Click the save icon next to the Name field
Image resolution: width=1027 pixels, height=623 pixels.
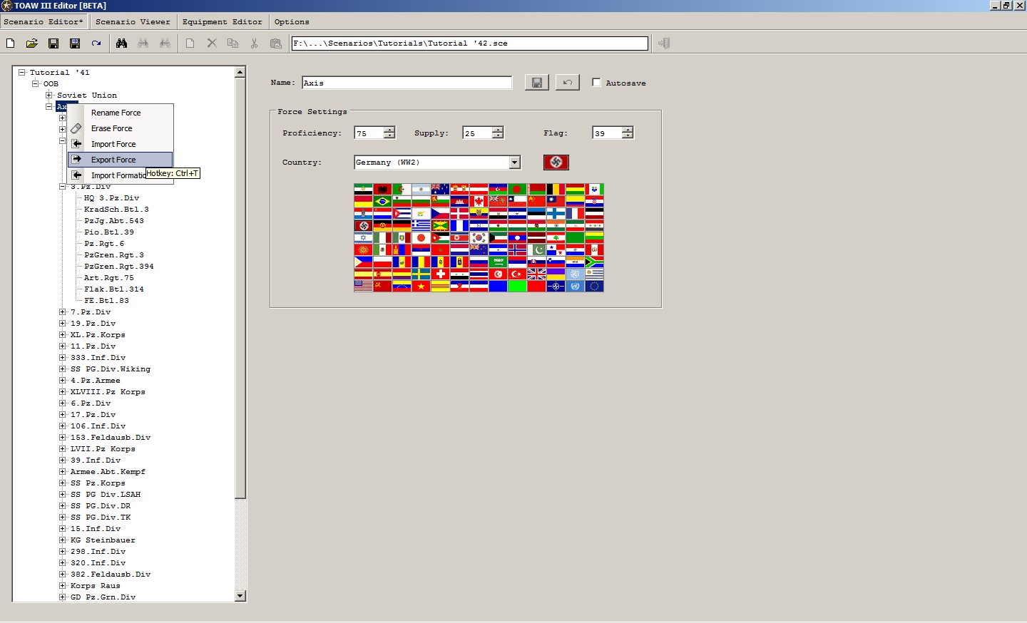pyautogui.click(x=537, y=83)
